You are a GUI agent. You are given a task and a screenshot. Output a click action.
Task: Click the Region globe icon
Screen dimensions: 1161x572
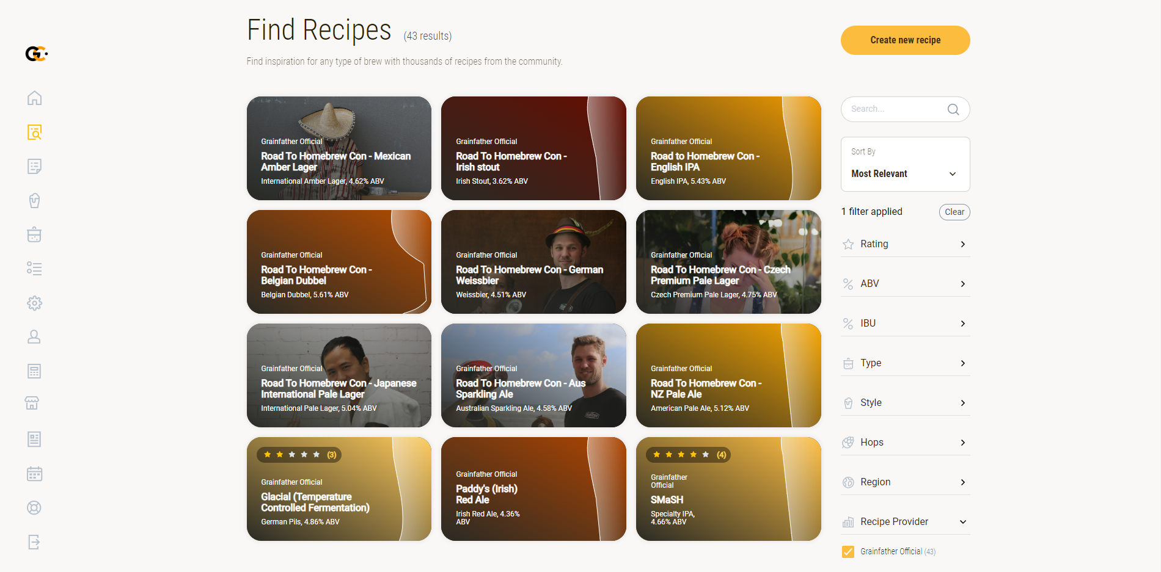(848, 482)
